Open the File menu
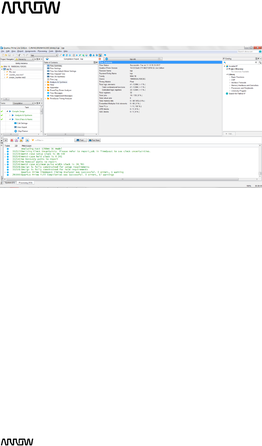Image resolution: width=262 pixels, height=446 pixels. (3, 51)
